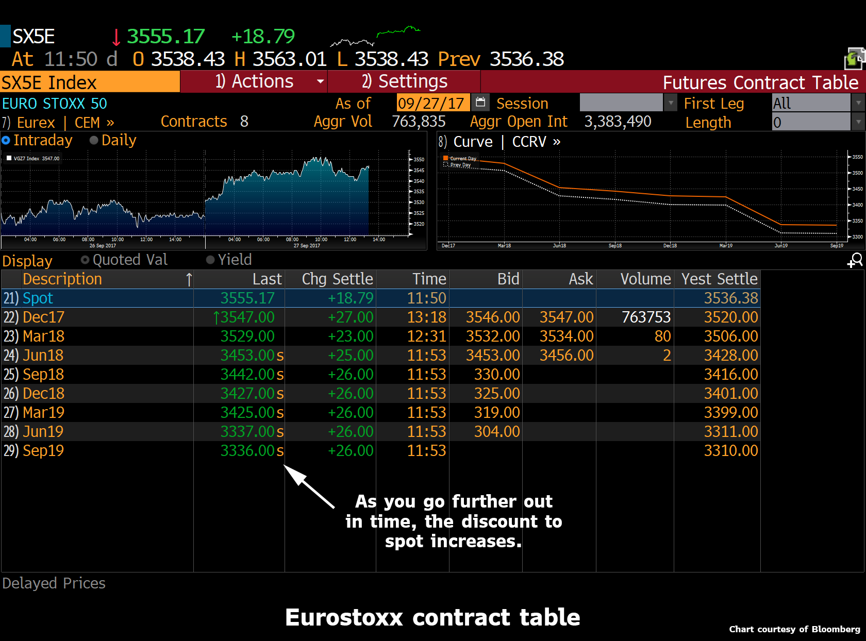Click the header sparkline mini chart
Viewport: 866px width, 641px height.
pyautogui.click(x=375, y=37)
